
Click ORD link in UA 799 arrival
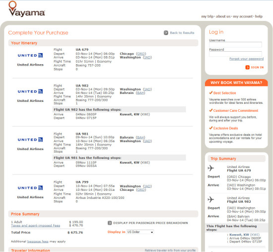(141, 190)
